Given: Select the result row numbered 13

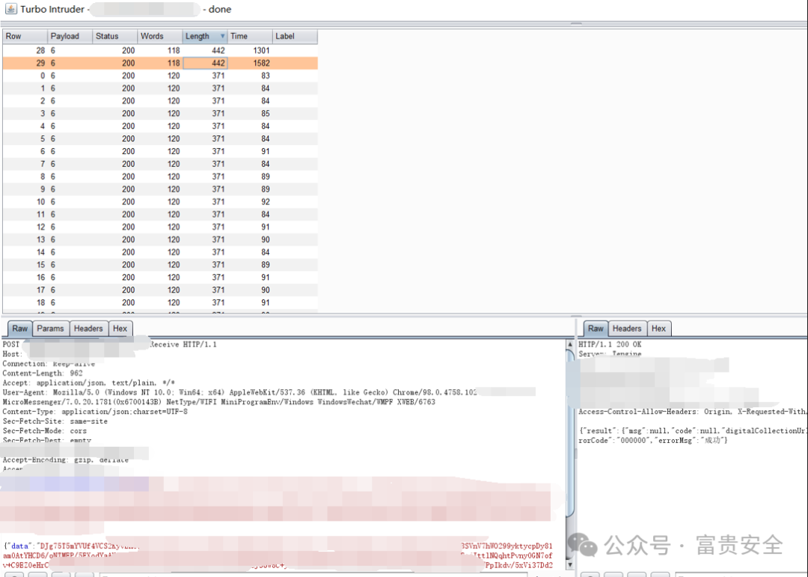Looking at the screenshot, I should [x=160, y=239].
